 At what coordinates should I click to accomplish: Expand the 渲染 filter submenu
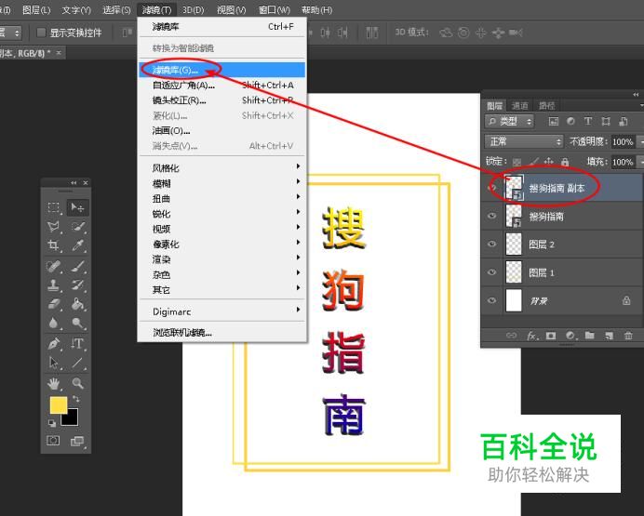224,259
